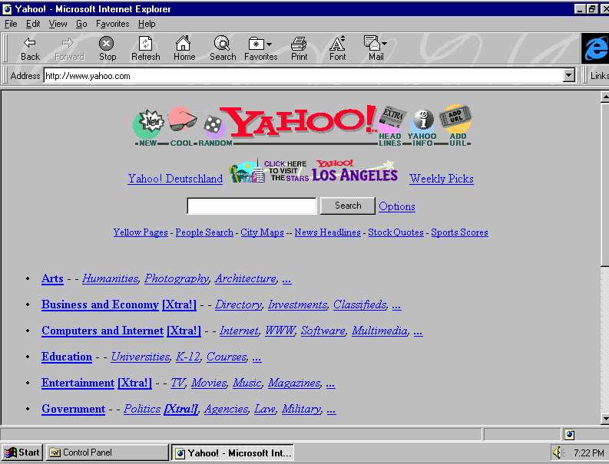Open Sports Scores link
Screen dimensions: 609x464
click(459, 232)
